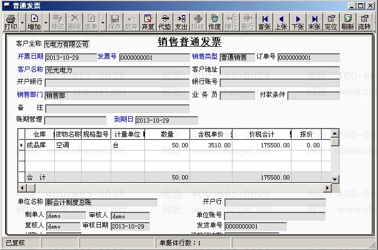Click the 刷新 (Refresh) toolbar icon
This screenshot has width=378, height=250.
pyautogui.click(x=347, y=22)
